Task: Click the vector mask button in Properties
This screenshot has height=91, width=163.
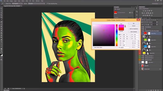Action: tap(132, 13)
